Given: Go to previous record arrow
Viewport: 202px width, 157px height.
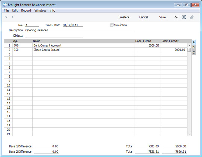Looking at the screenshot, I should point(6,17).
